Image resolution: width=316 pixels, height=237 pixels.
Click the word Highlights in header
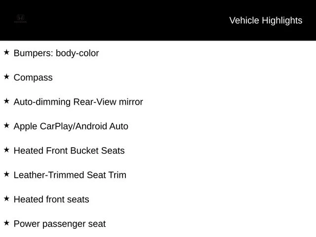coord(282,21)
